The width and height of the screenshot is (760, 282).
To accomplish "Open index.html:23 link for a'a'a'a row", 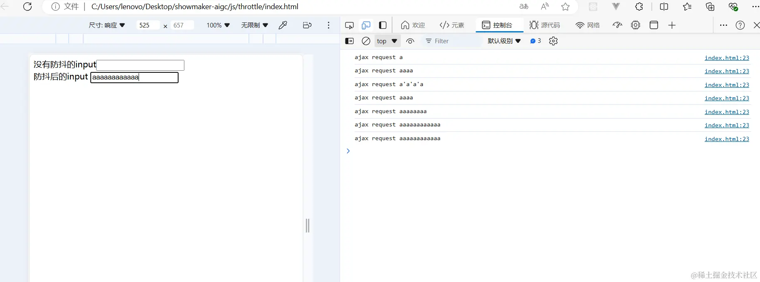I will pos(727,85).
